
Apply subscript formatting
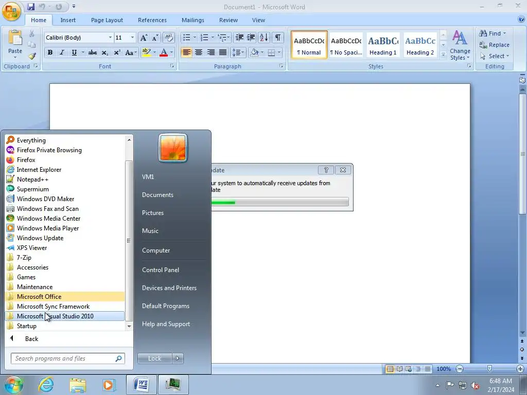pyautogui.click(x=105, y=52)
